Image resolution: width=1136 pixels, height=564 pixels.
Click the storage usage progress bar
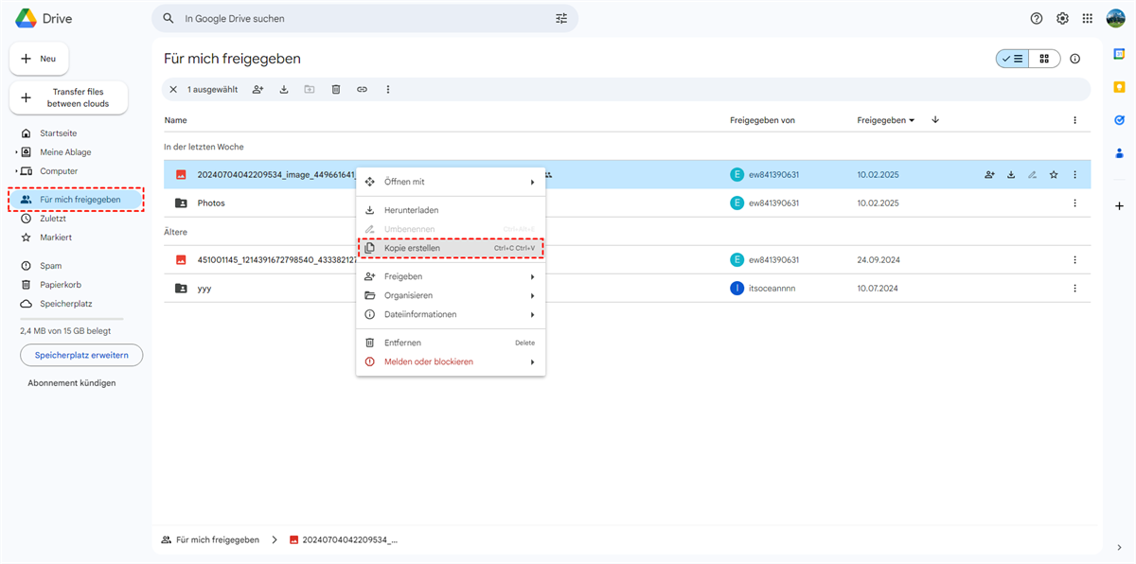coord(78,319)
